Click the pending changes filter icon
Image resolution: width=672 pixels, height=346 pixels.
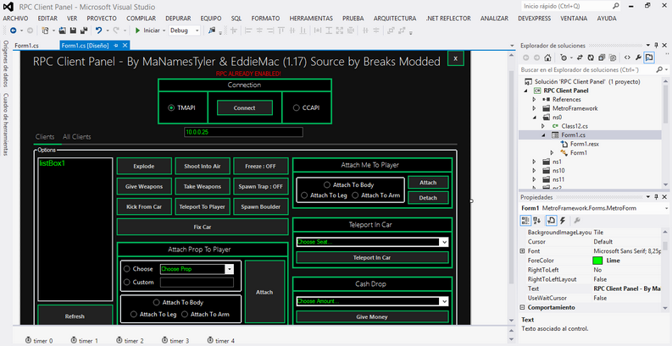coord(564,58)
